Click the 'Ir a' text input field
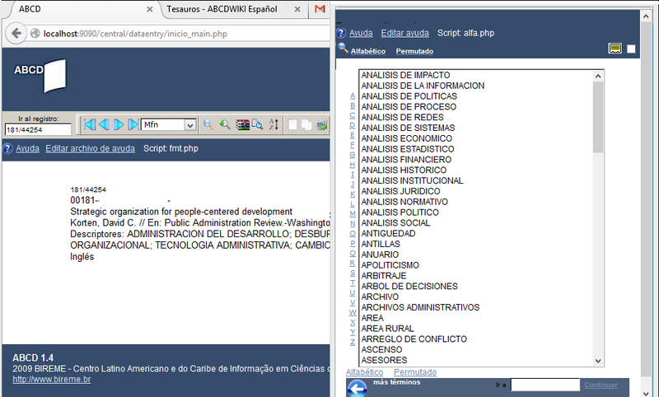This screenshot has height=397, width=659. (544, 385)
